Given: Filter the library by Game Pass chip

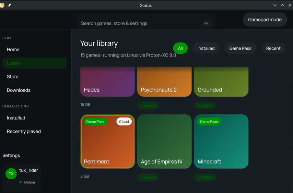Looking at the screenshot, I should click(240, 48).
